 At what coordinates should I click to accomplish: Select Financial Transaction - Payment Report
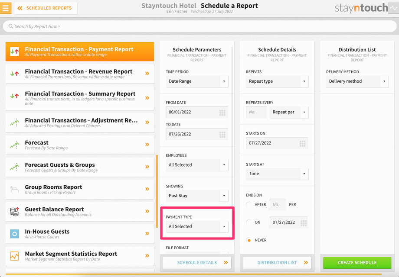80,52
